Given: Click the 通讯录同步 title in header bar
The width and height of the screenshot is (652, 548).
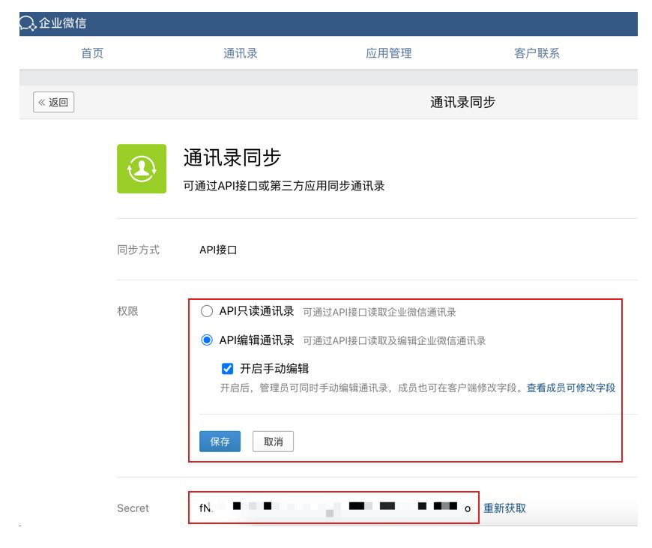Looking at the screenshot, I should [x=462, y=103].
